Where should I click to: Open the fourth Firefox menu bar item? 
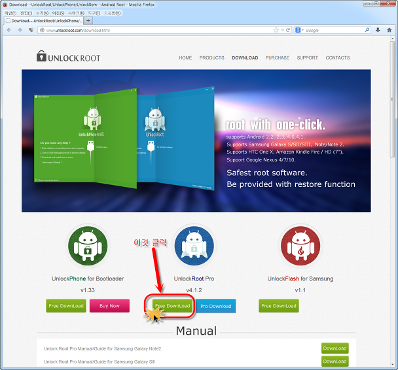[58, 13]
